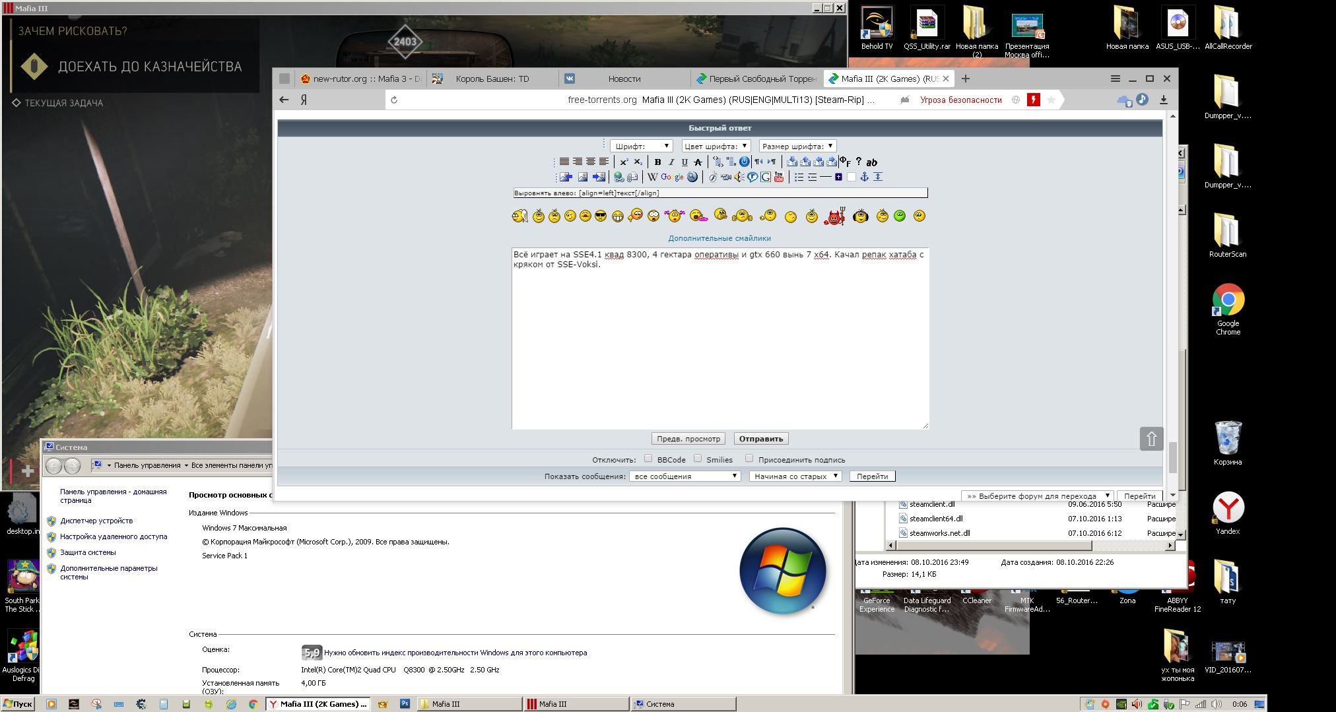The height and width of the screenshot is (712, 1336).
Task: Enable the 'Присоединить подпись' checkbox
Action: (x=749, y=458)
